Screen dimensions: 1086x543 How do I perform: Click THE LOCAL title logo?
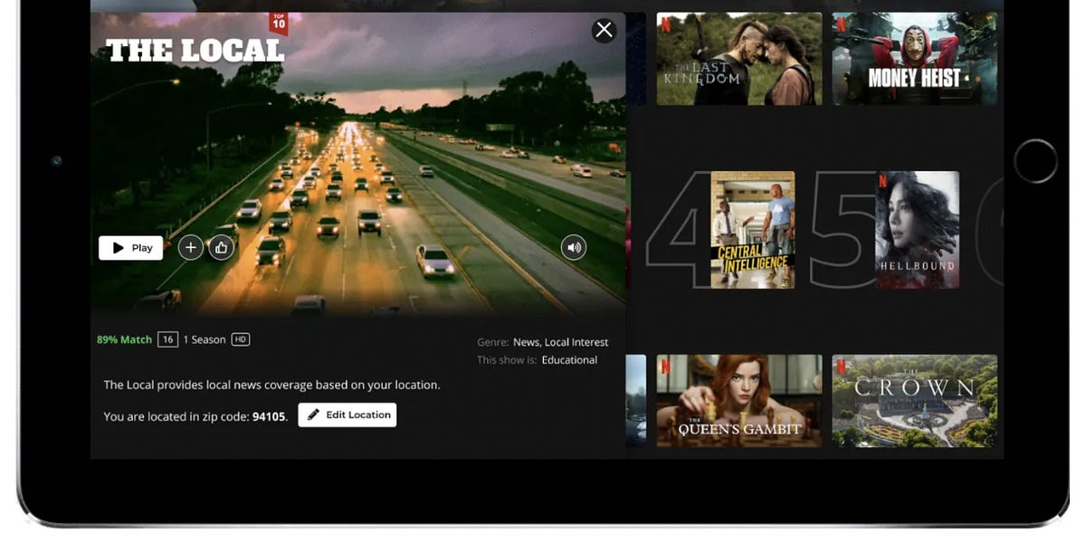click(195, 51)
